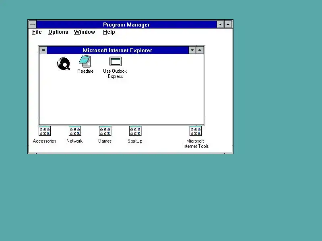Viewport: 322px width, 241px height.
Task: Click the Microsoft Internet Explorer title bar
Action: [118, 50]
